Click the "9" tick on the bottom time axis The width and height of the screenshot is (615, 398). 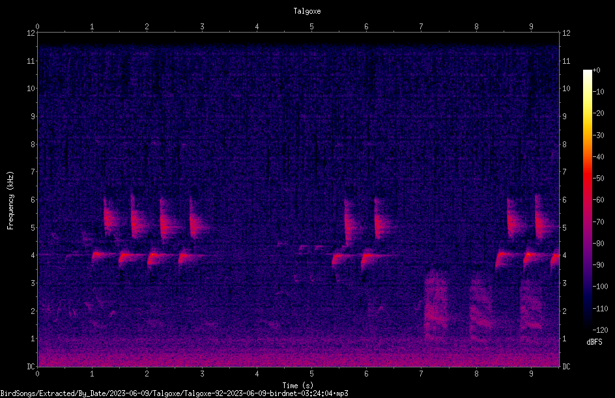tap(531, 374)
